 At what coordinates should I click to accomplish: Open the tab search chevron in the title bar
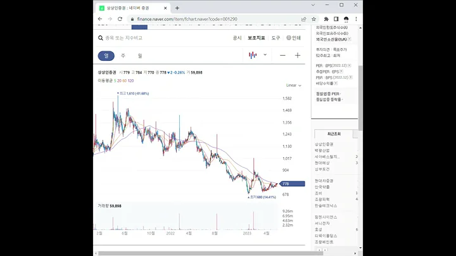coord(313,5)
